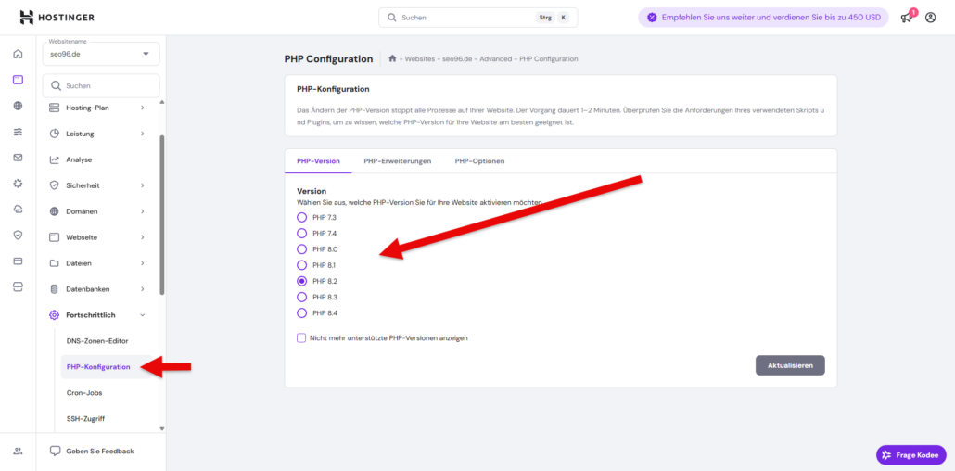Click the dotted circle icon in left rail
This screenshot has width=955, height=471.
[18, 183]
